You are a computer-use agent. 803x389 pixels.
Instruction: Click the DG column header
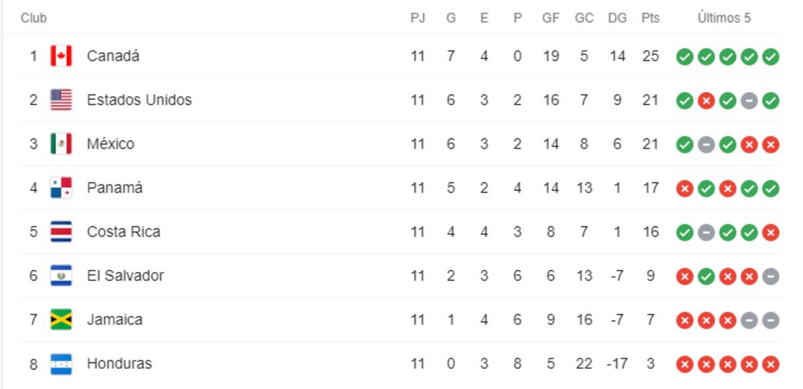click(x=618, y=18)
